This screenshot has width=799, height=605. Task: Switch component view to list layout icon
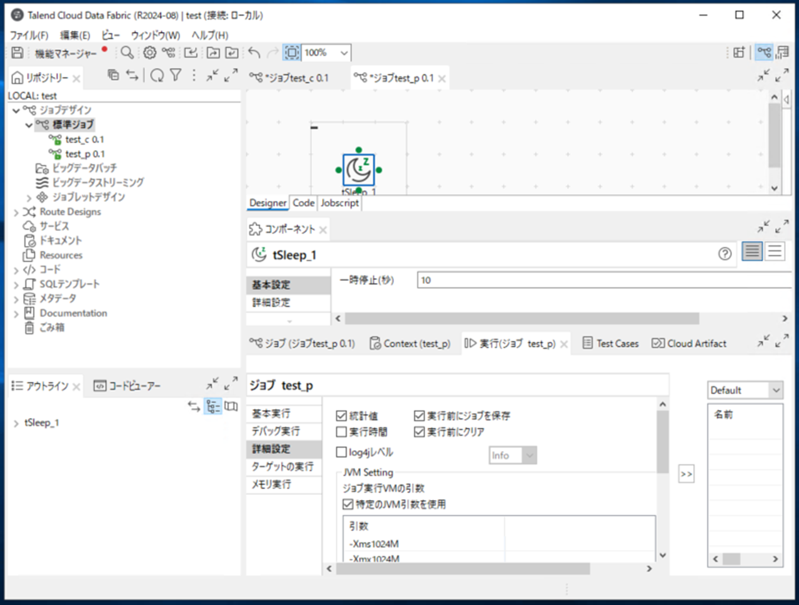(775, 252)
